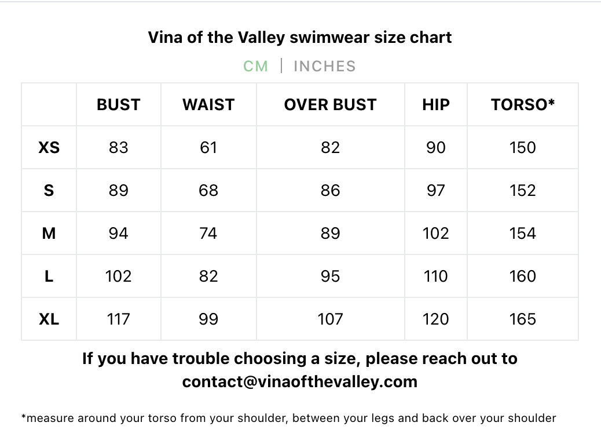Image resolution: width=601 pixels, height=444 pixels.
Task: Select the M size row label
Action: pyautogui.click(x=49, y=234)
